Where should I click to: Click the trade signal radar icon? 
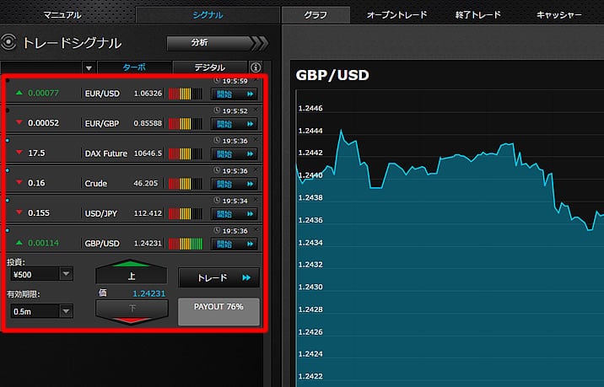[8, 42]
